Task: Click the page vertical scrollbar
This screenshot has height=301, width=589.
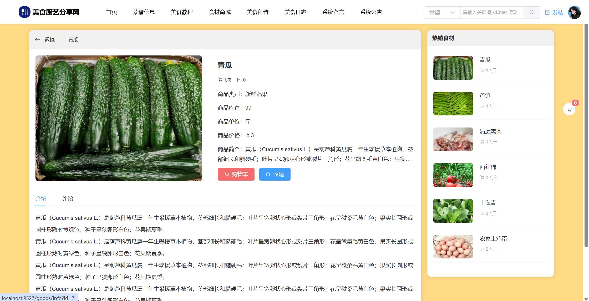Action: pyautogui.click(x=586, y=131)
